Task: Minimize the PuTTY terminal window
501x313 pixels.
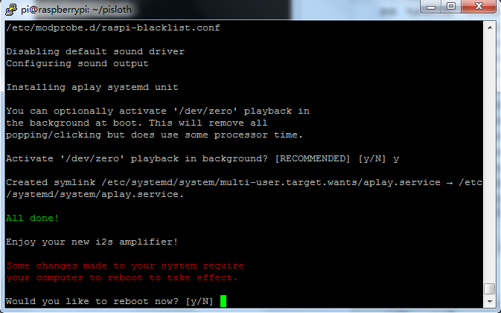Action: [431, 7]
